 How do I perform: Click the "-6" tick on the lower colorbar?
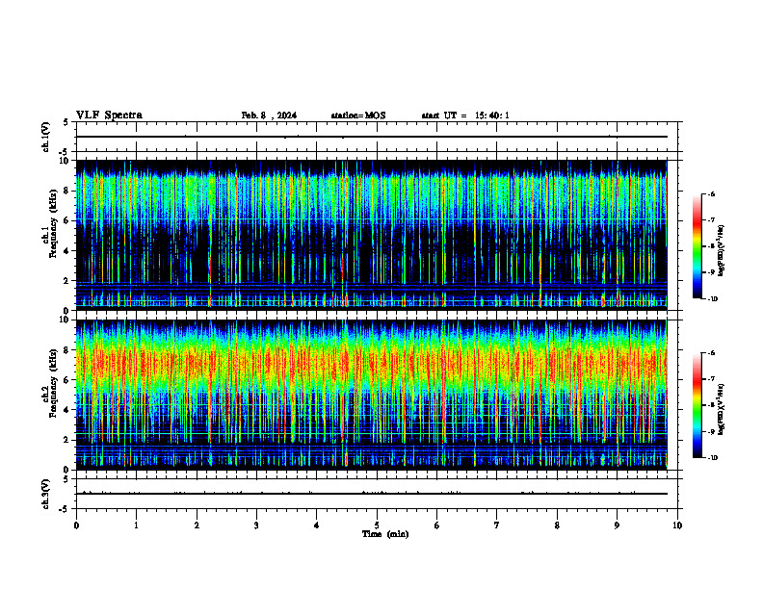pos(711,353)
